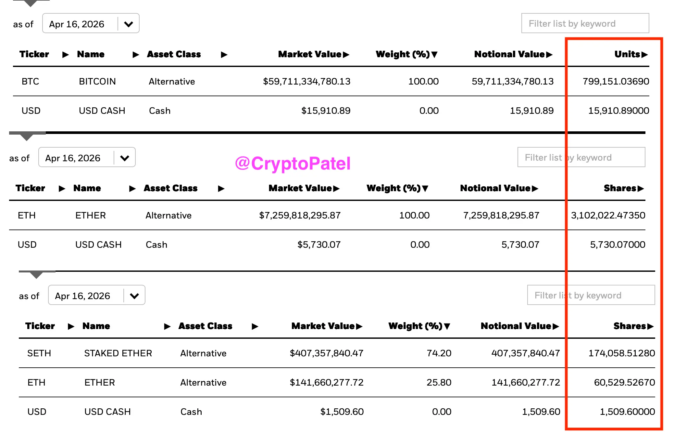Sort Bitcoin table by Market Value
This screenshot has width=674, height=435.
pos(314,54)
